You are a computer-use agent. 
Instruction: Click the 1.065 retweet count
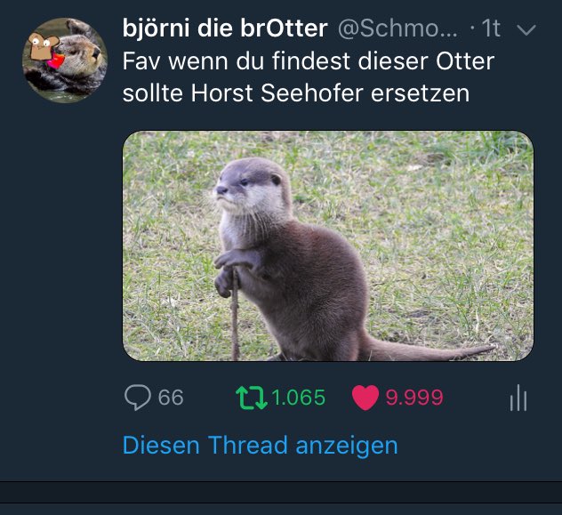[298, 398]
